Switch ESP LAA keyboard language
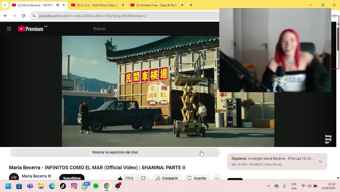The image size is (340, 192). coord(294,186)
